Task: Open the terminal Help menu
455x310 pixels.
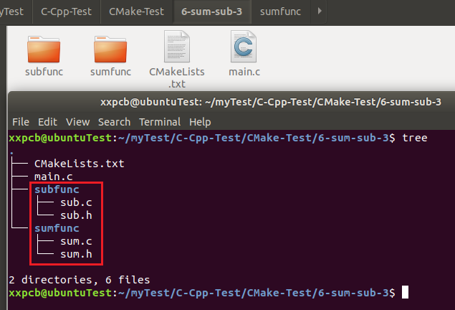Action: pyautogui.click(x=200, y=122)
